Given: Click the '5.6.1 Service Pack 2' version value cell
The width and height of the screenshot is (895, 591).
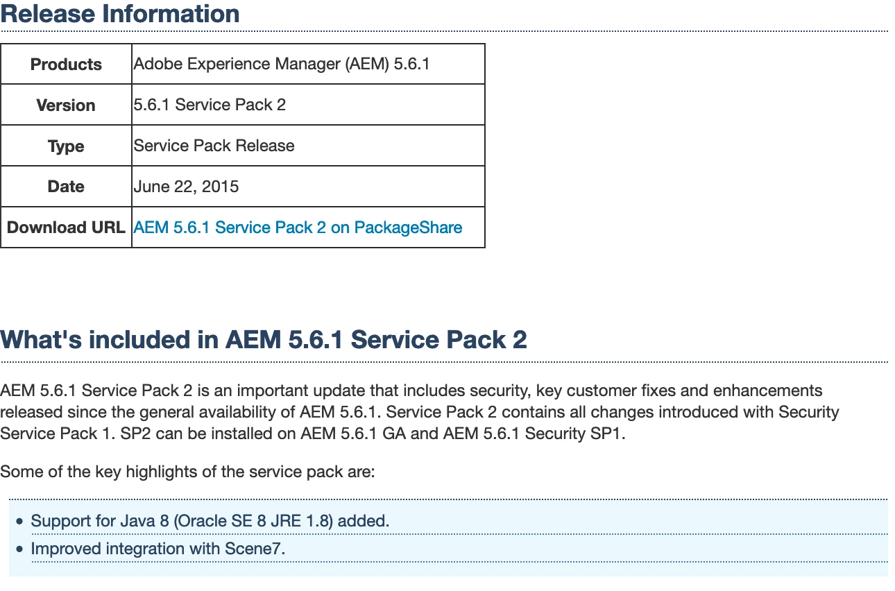Looking at the screenshot, I should [308, 105].
